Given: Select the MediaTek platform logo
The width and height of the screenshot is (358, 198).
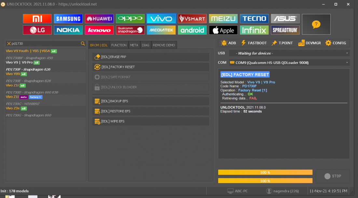Looking at the screenshot, I should pos(161,30).
